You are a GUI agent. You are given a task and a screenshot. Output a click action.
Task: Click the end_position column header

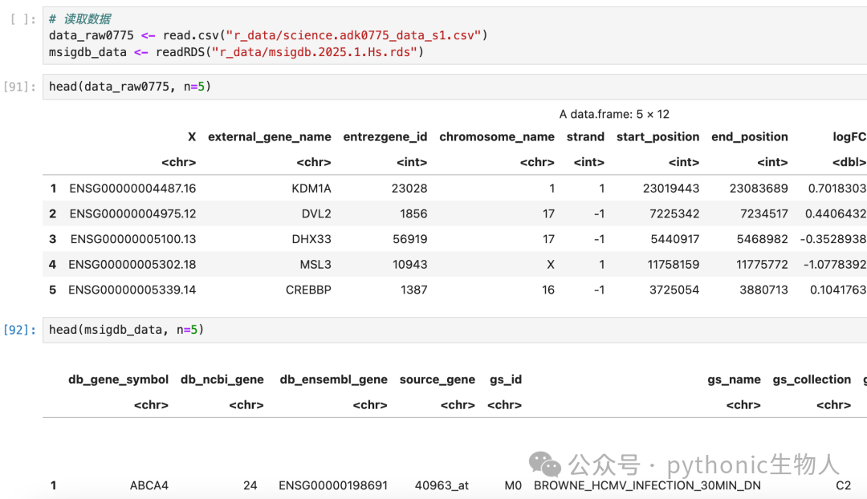(x=749, y=136)
